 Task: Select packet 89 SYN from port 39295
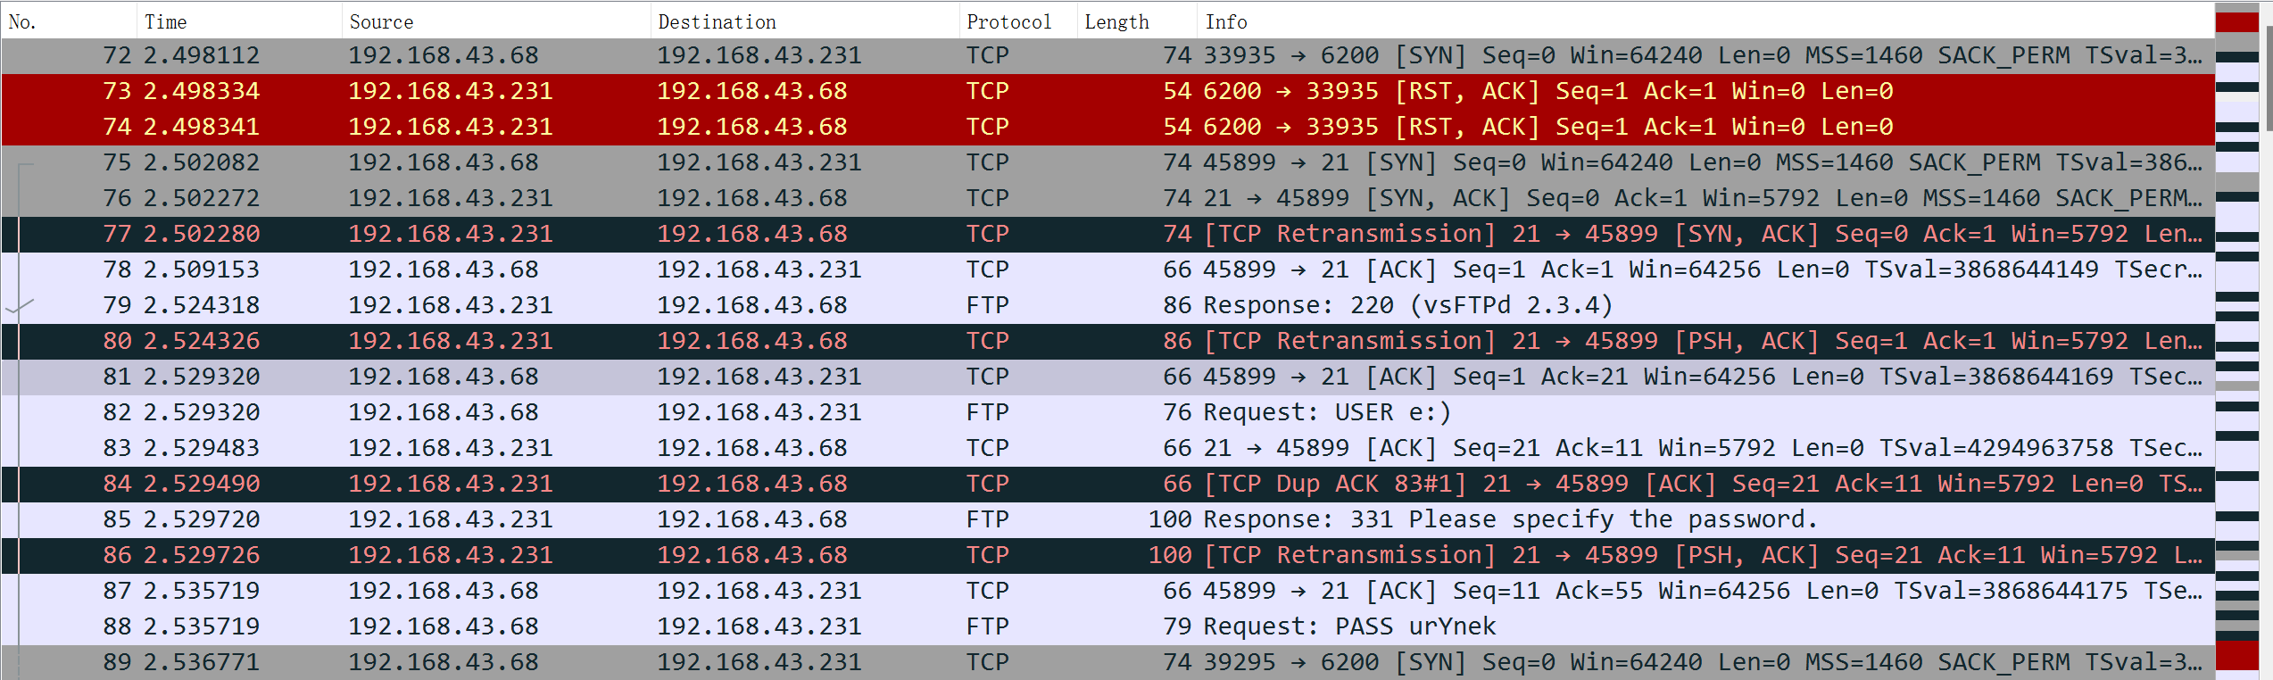(1107, 662)
